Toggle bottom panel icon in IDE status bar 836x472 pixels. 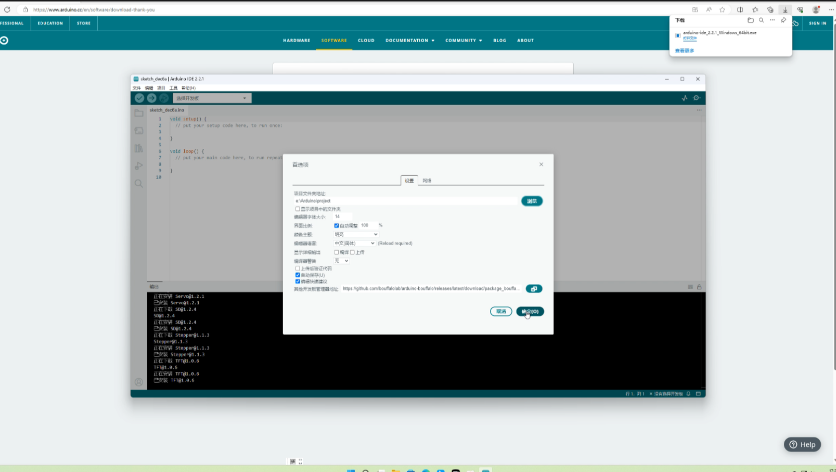click(x=698, y=394)
